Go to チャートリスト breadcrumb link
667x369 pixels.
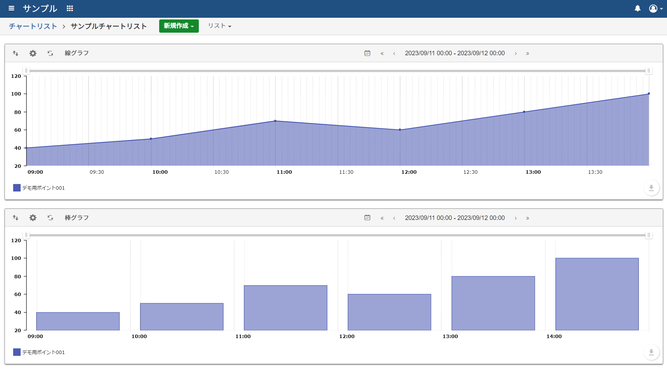[33, 26]
